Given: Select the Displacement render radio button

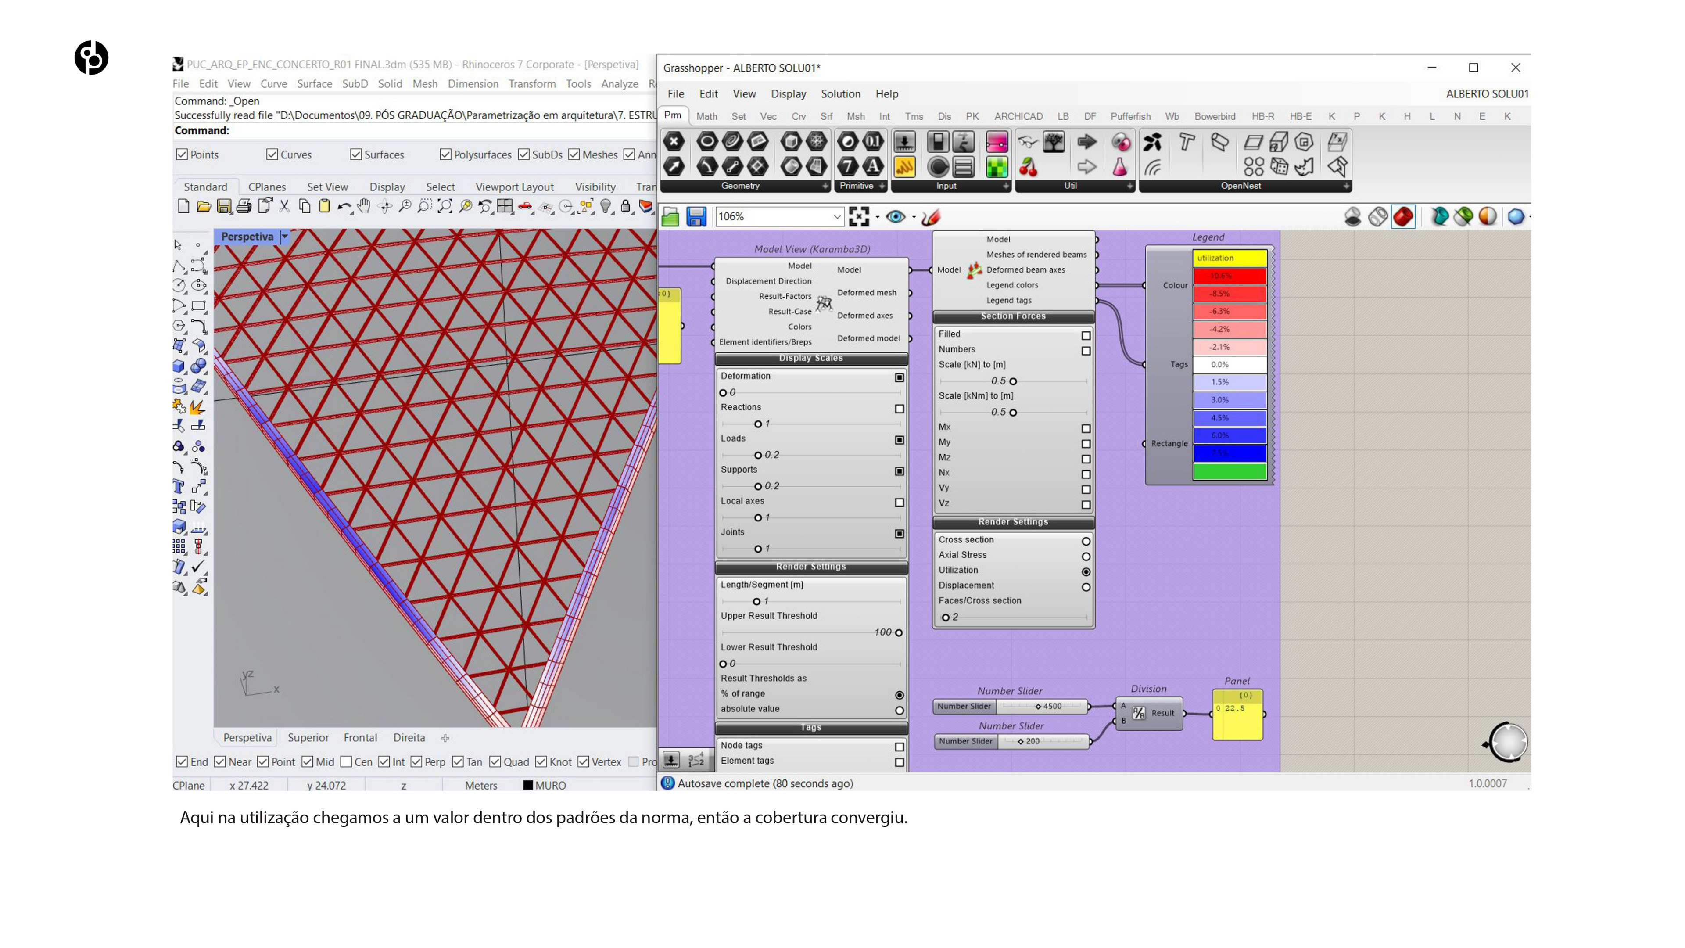Looking at the screenshot, I should tap(1086, 587).
